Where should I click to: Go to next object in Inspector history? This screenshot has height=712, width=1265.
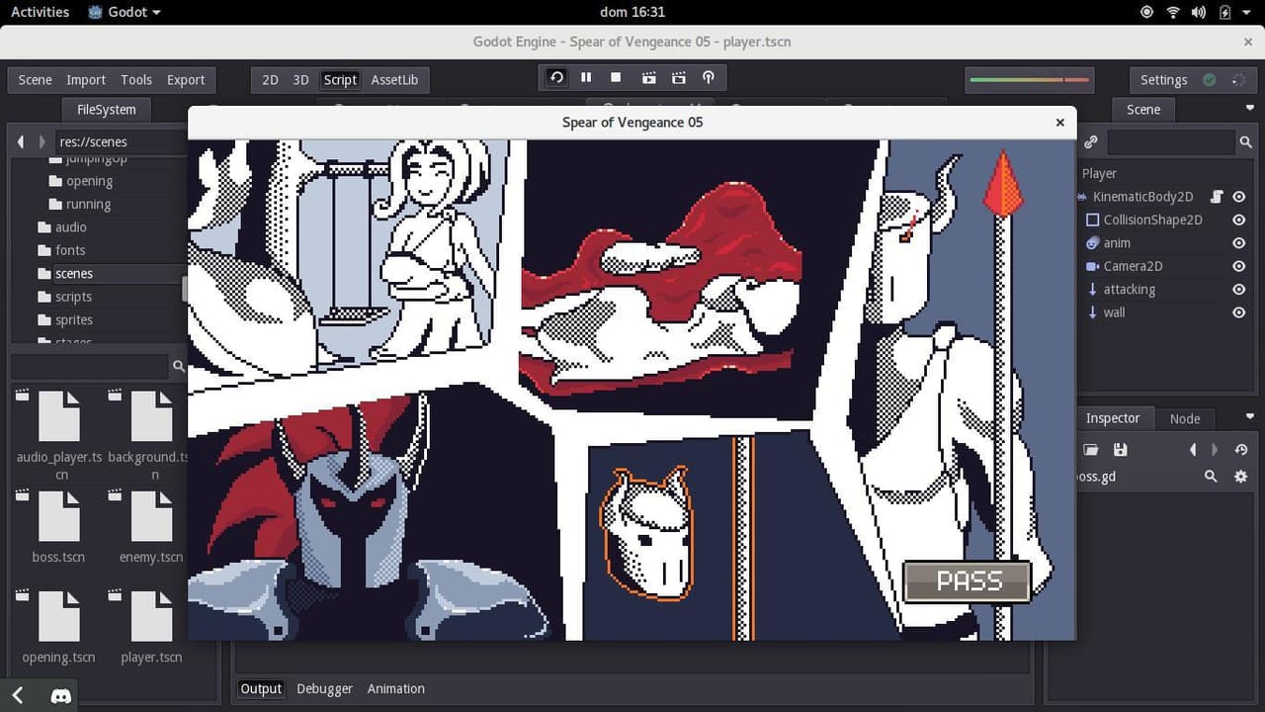pos(1215,450)
